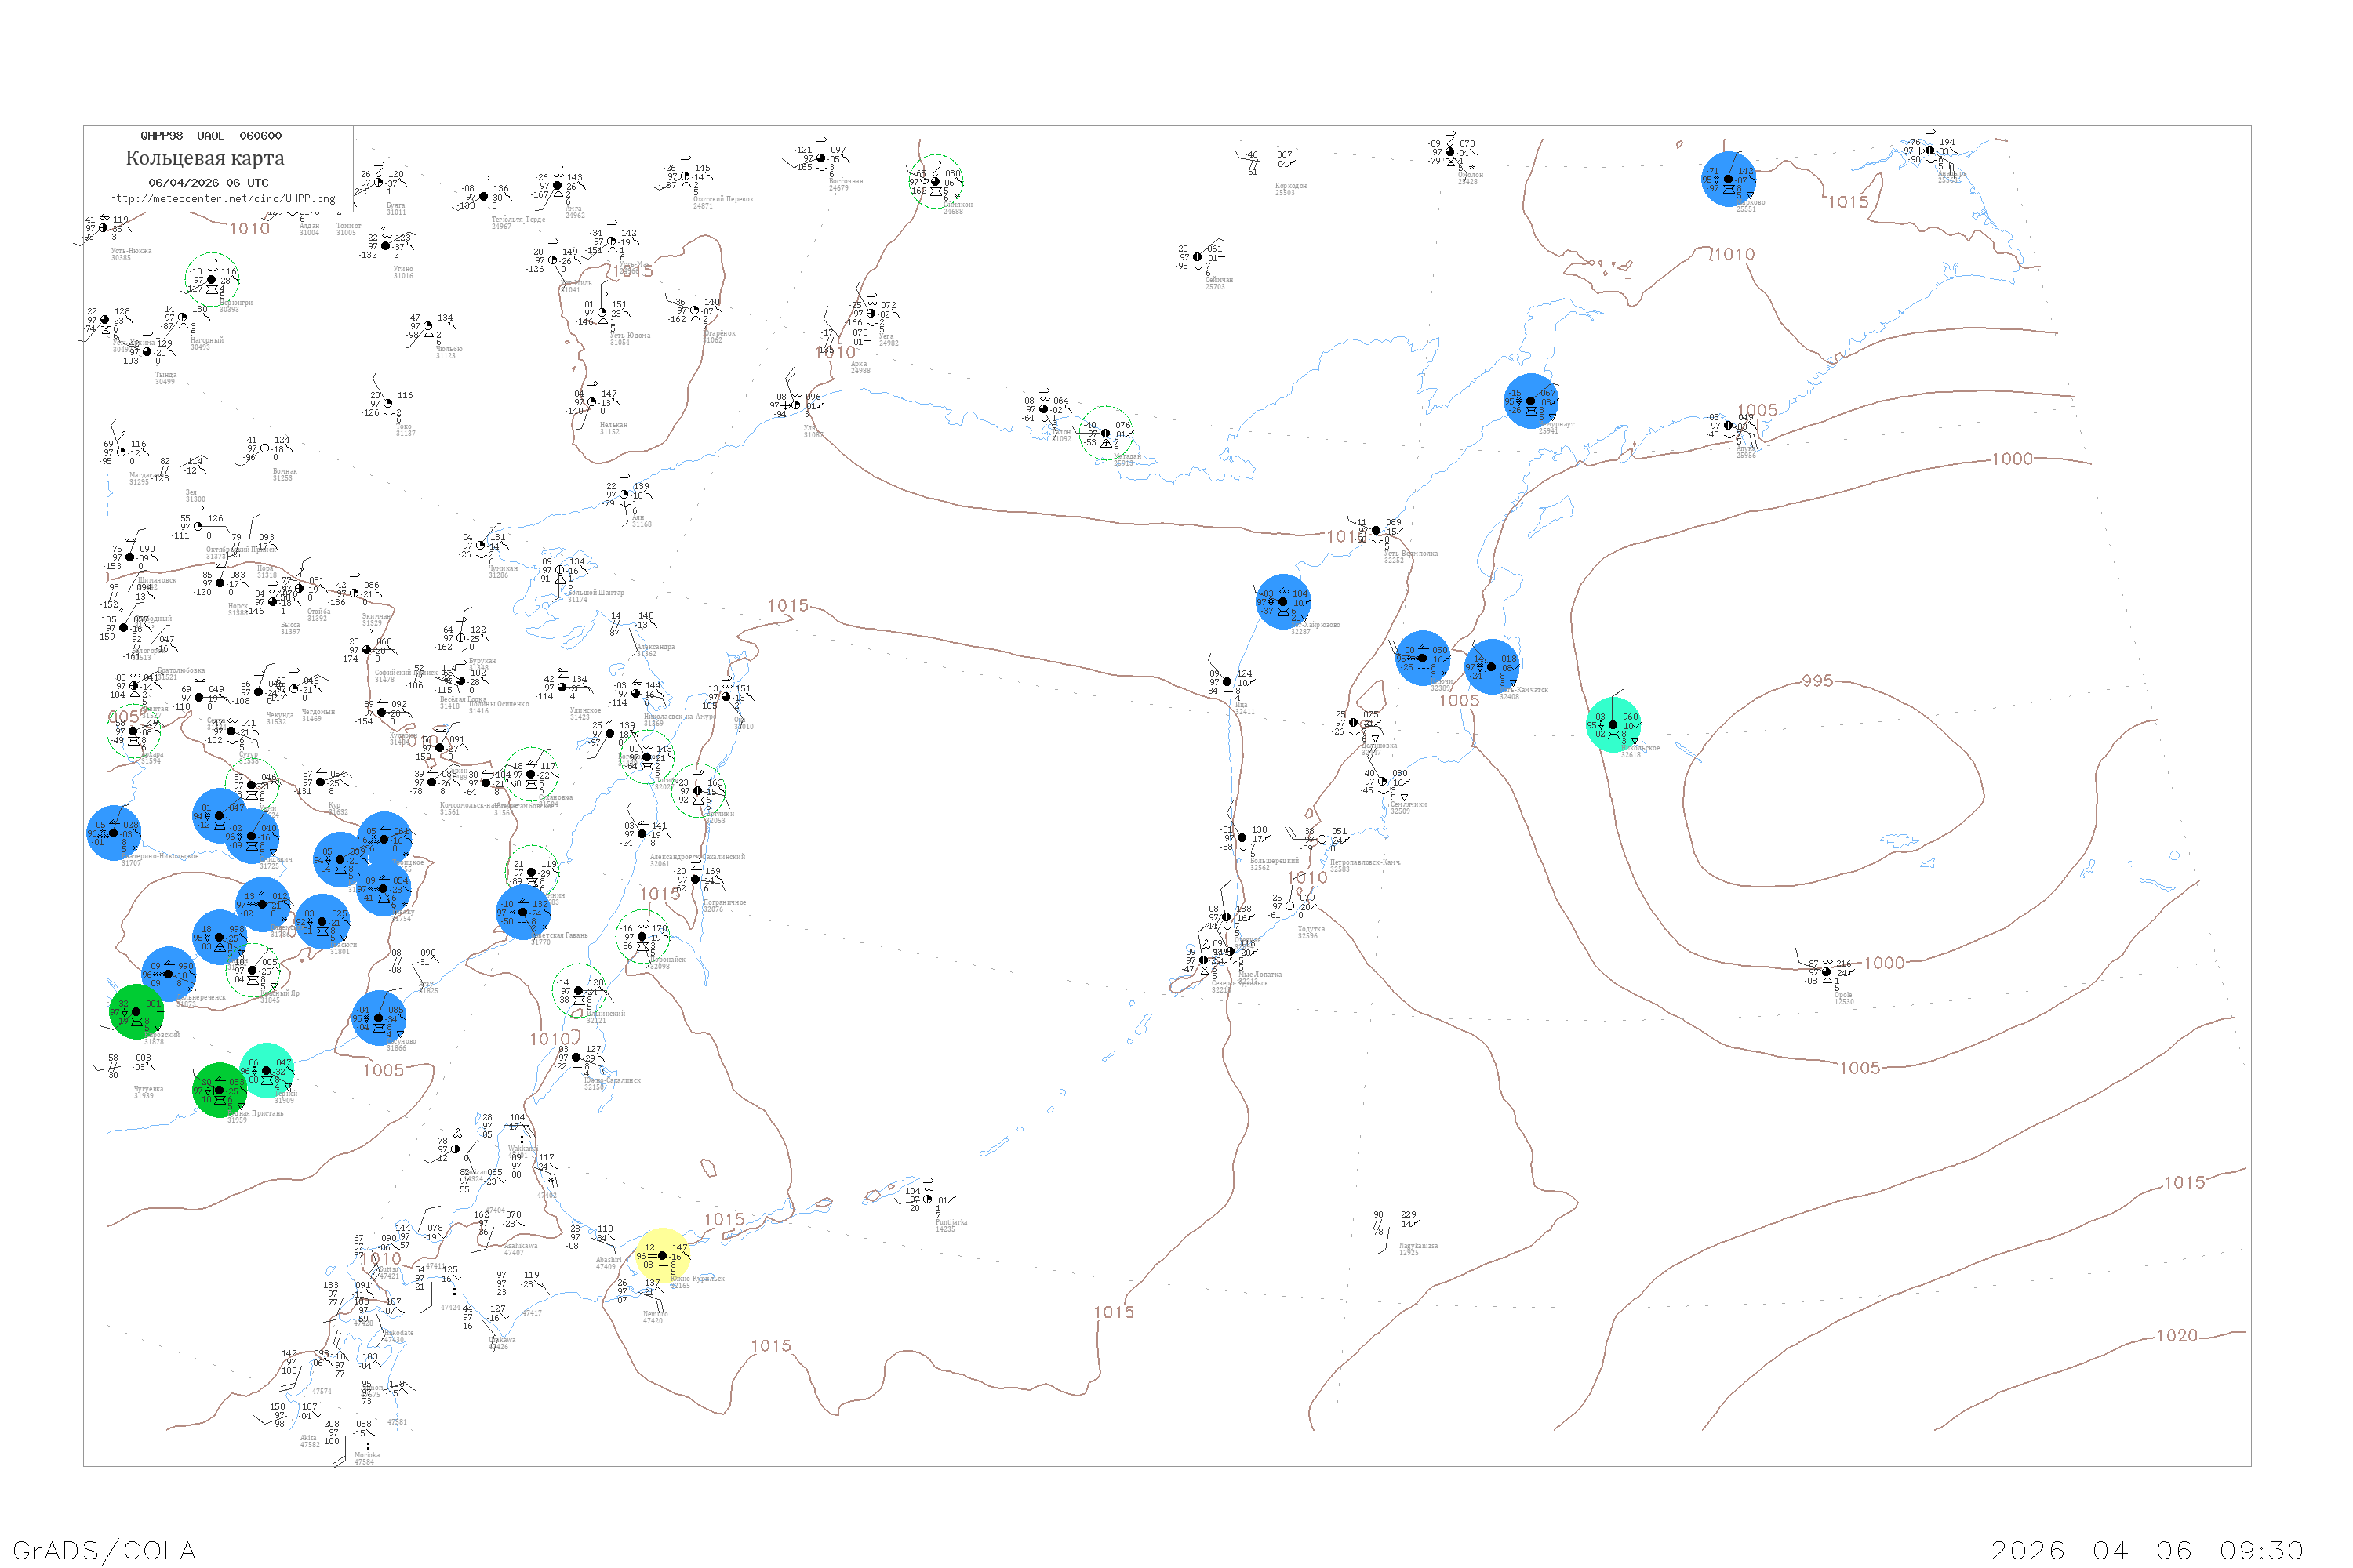Click the blue Усть-Камчатск station 32408 marker
Image resolution: width=2353 pixels, height=1568 pixels.
1492,667
